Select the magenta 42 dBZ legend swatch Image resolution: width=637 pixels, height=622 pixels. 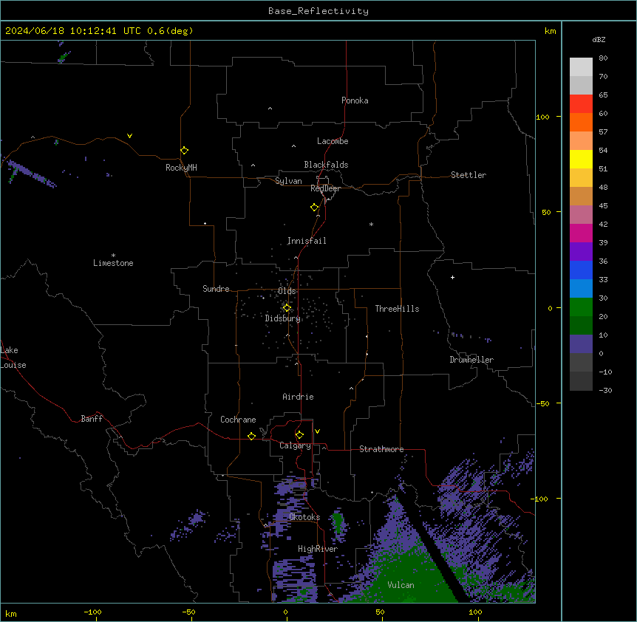point(581,233)
